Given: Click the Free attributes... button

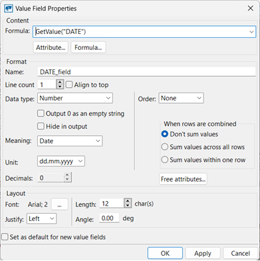Looking at the screenshot, I should (183, 179).
